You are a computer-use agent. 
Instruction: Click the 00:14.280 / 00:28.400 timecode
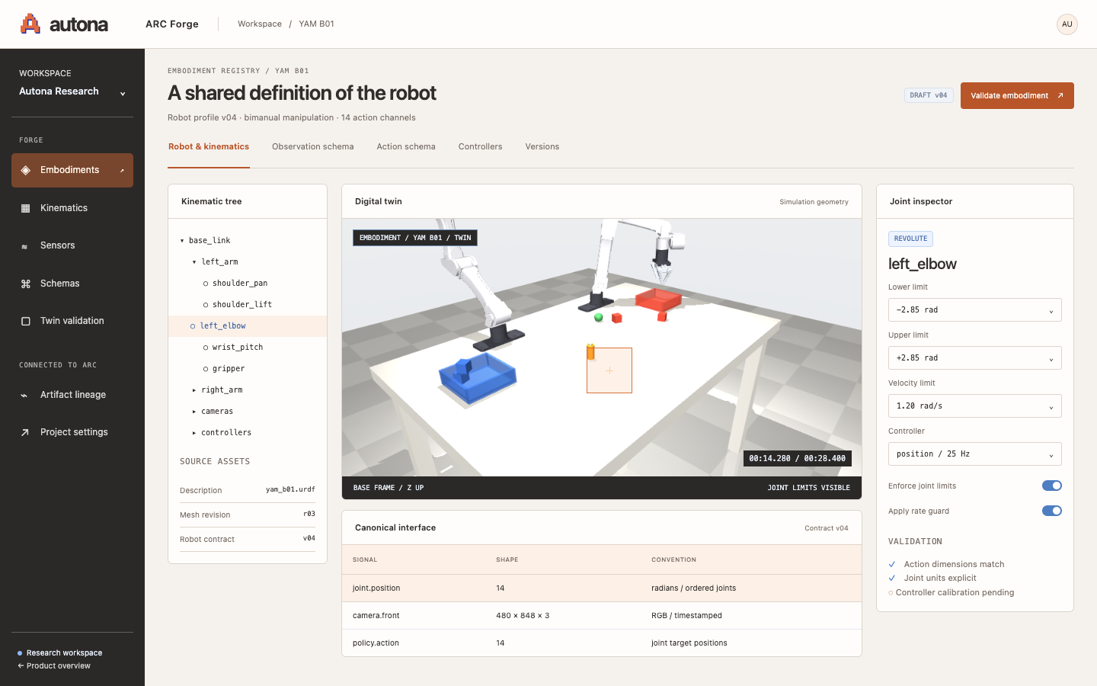[x=797, y=458]
